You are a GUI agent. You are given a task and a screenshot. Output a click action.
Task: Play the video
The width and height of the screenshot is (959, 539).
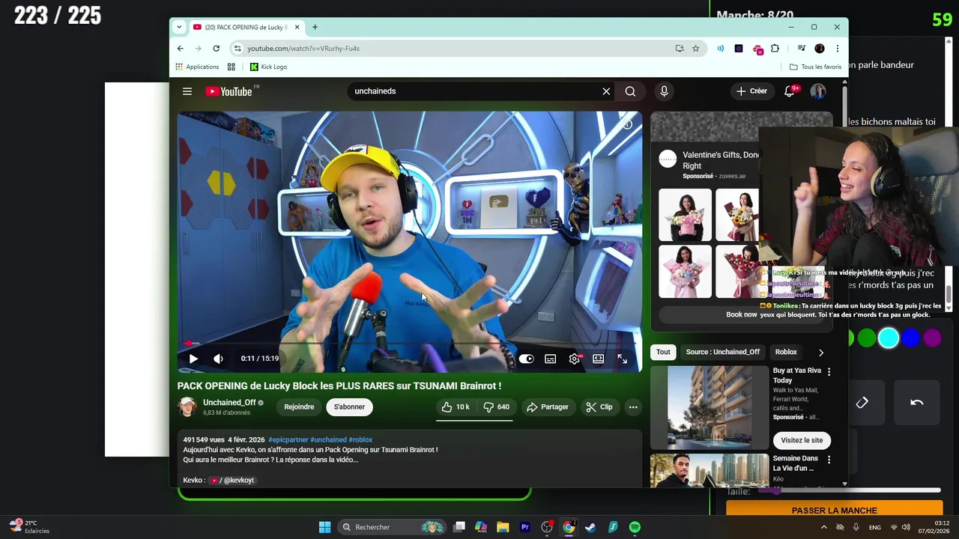tap(193, 359)
